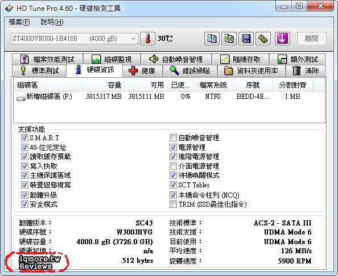The width and height of the screenshot is (338, 276).
Task: Switch to the 額外測試 tab
Action: pos(298,59)
